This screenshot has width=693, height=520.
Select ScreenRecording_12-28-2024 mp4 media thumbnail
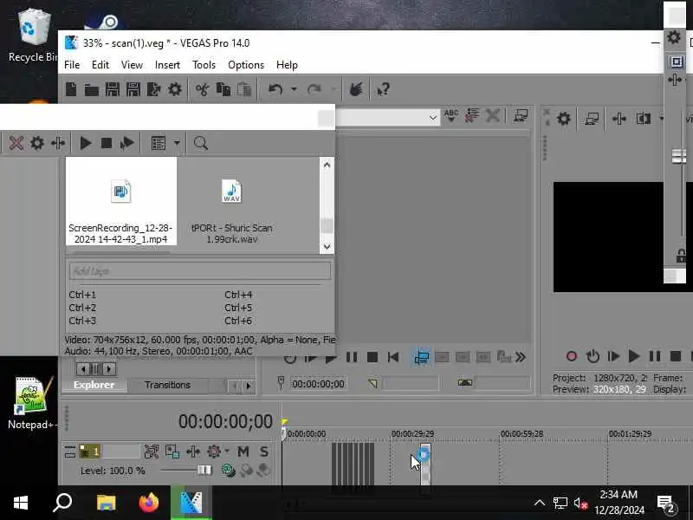[x=120, y=201]
